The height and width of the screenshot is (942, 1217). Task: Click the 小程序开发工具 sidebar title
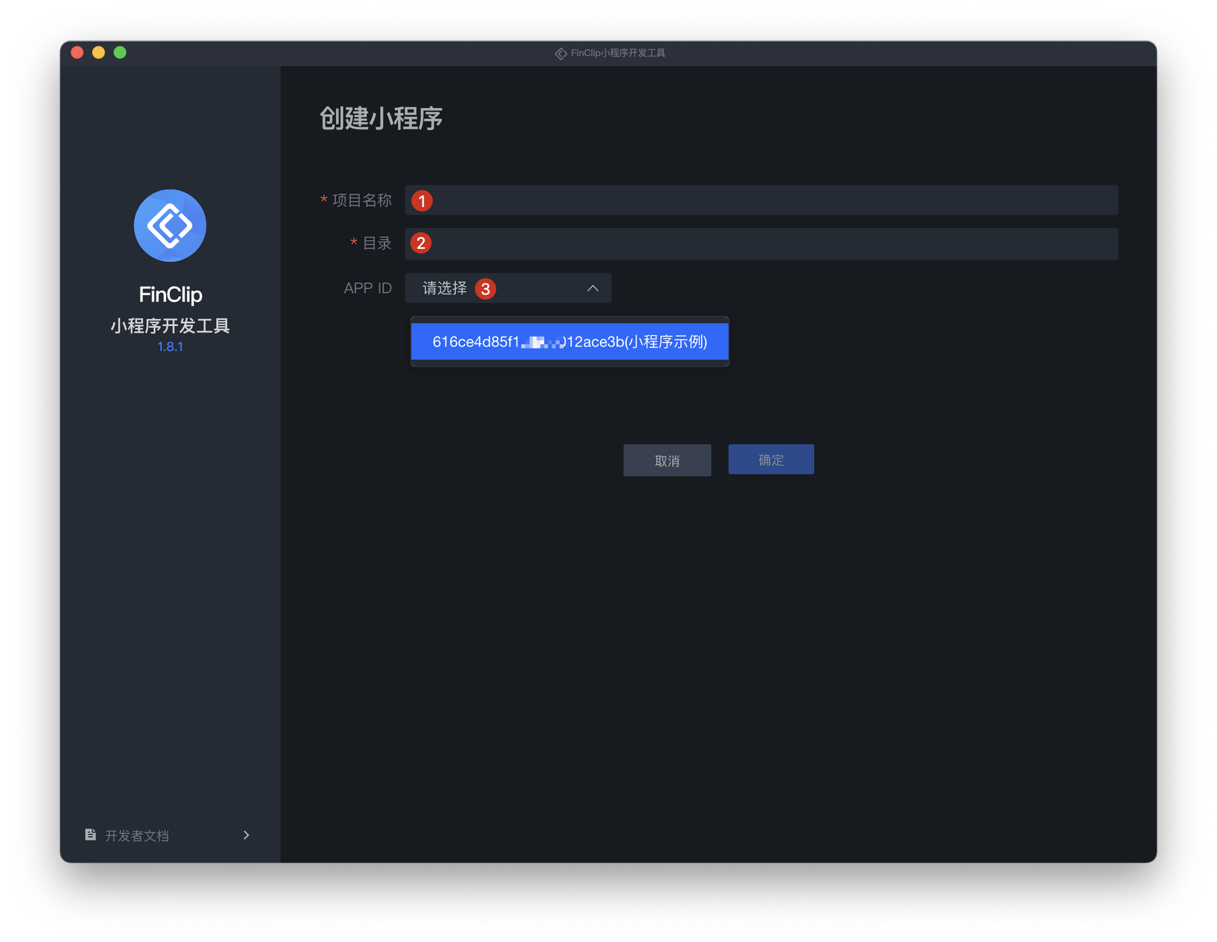[170, 326]
